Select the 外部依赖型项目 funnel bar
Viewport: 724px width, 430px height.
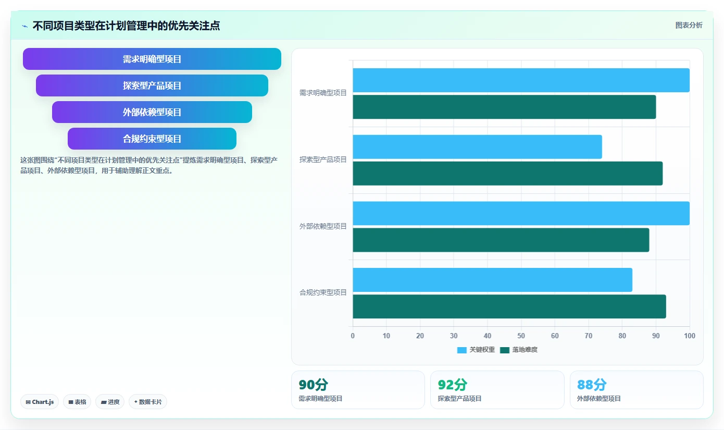tap(152, 112)
